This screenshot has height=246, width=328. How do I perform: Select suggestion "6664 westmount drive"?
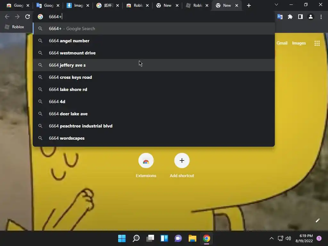154,53
